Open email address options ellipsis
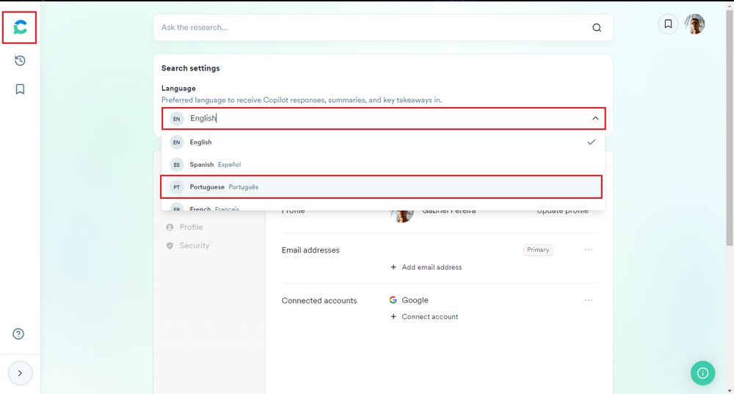The width and height of the screenshot is (734, 394). pyautogui.click(x=589, y=250)
